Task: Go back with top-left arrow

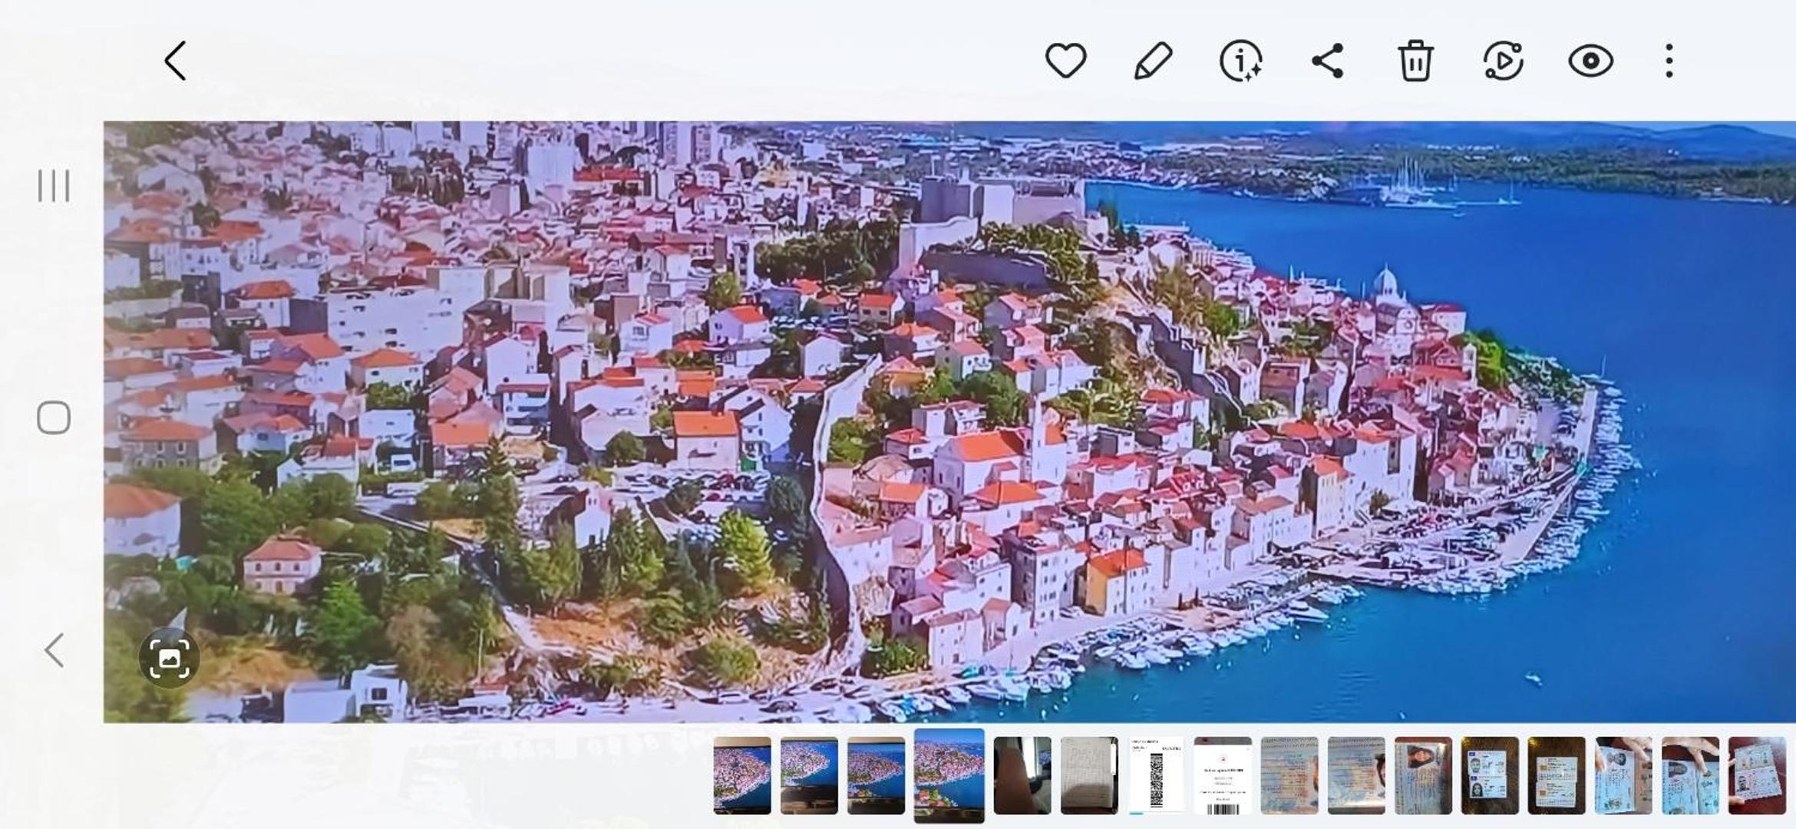Action: 176,61
